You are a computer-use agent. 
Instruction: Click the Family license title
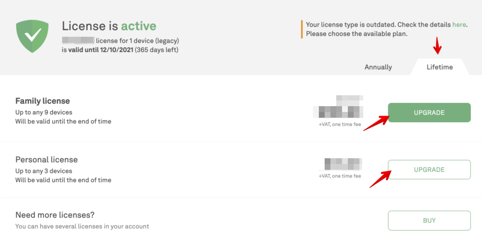(42, 101)
